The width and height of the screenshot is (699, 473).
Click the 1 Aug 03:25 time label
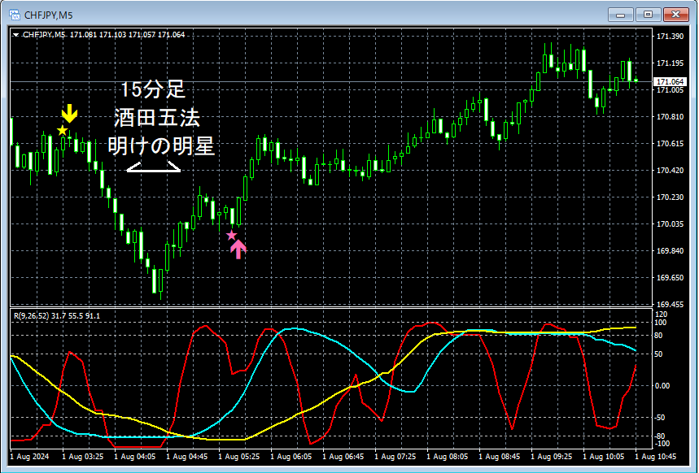(x=82, y=457)
